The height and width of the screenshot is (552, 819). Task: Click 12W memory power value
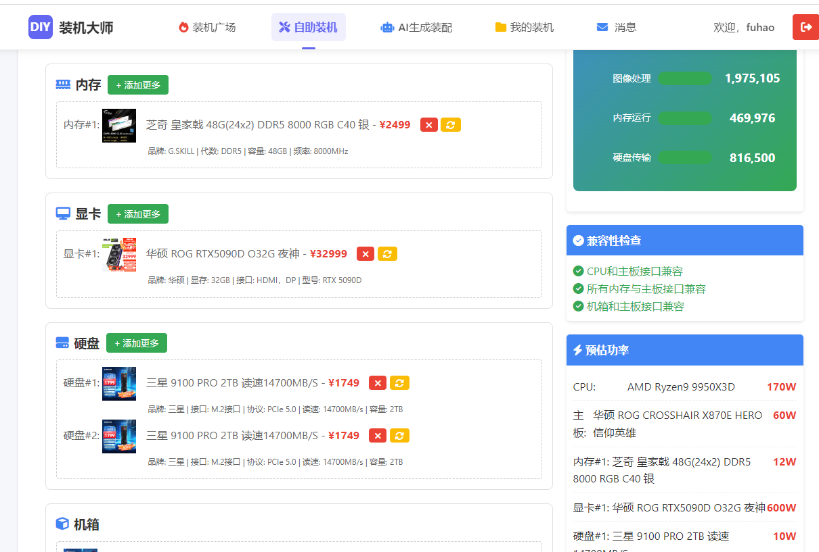coord(784,462)
